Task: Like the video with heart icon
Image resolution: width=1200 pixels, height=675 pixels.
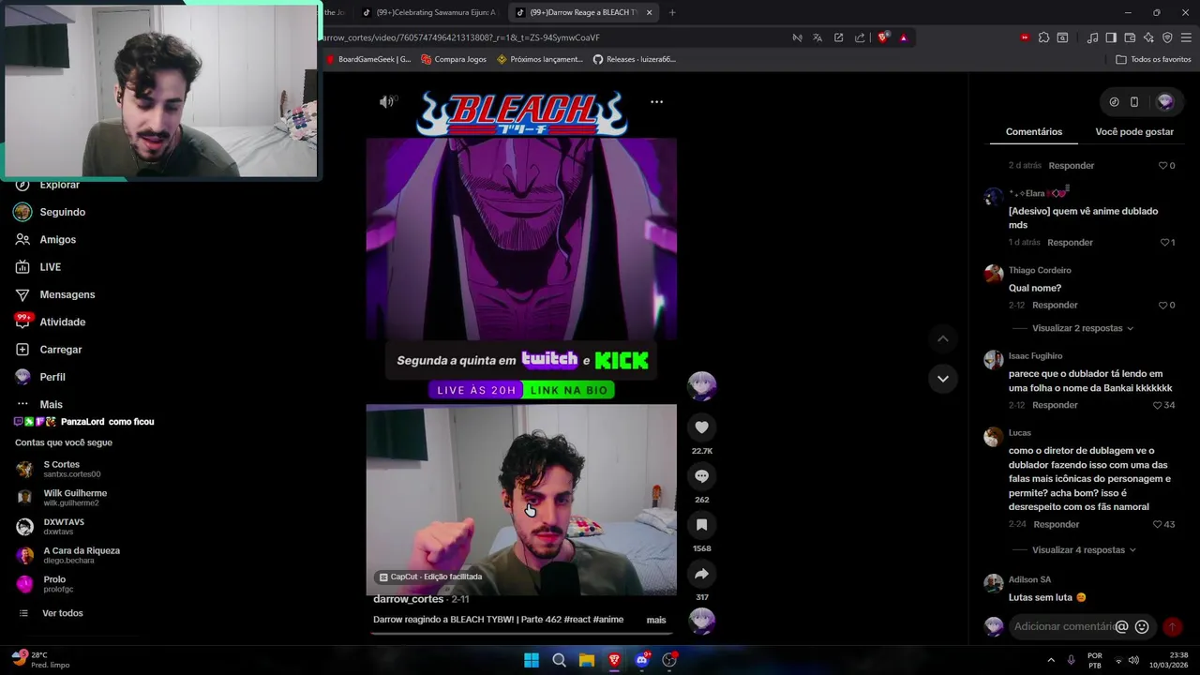Action: click(x=701, y=427)
